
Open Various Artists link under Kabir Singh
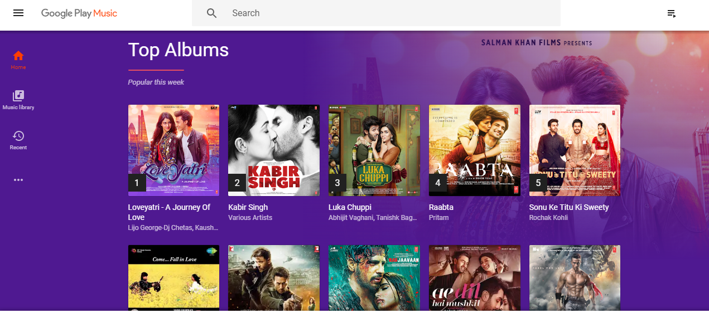[x=250, y=218]
